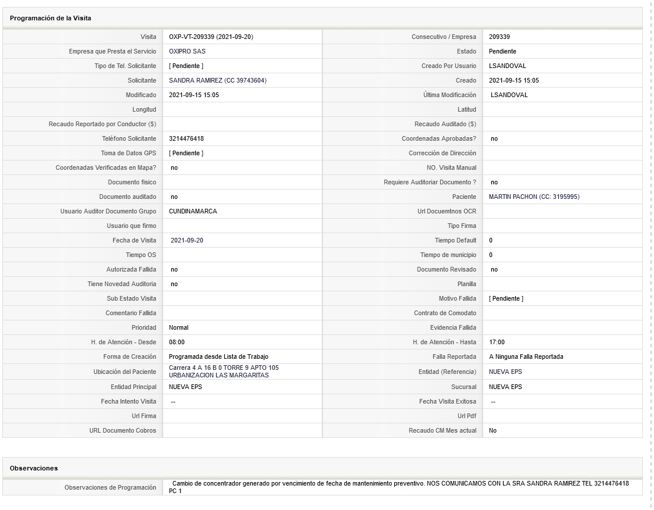Click the NO. Visita Manual label
This screenshot has height=510, width=654.
(451, 168)
